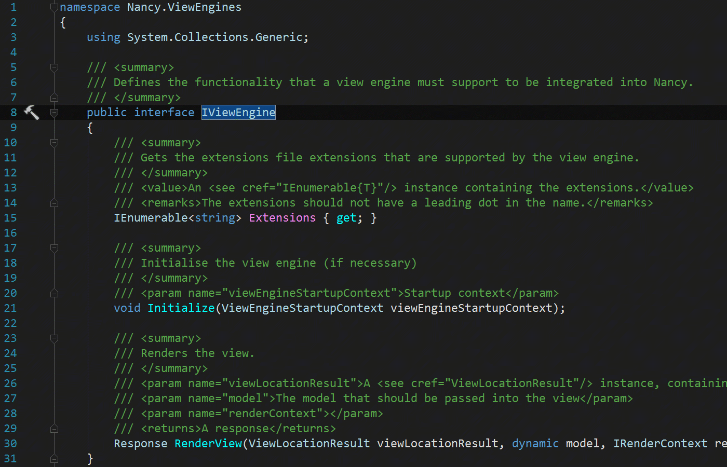727x467 pixels.
Task: Place cursor on ViewEngineStartupContext type
Action: point(300,308)
